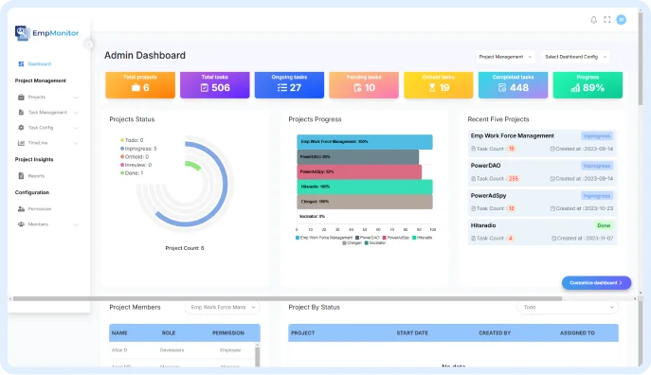Click the horizontal scrollbar under the dashboard
Viewport: 651px width, 375px height.
click(x=287, y=298)
